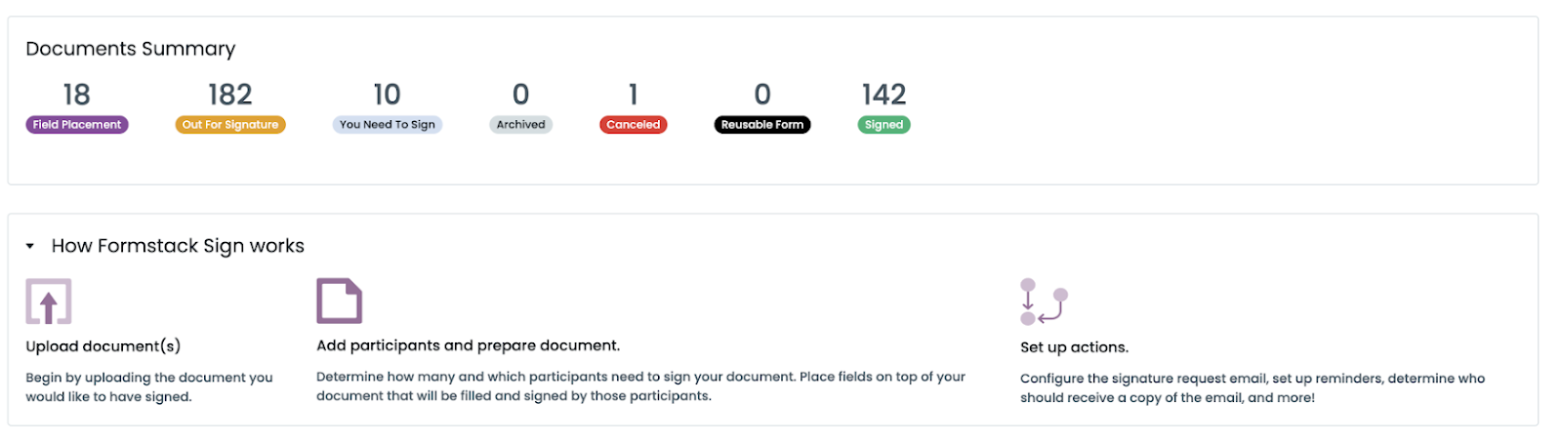The height and width of the screenshot is (443, 1562).
Task: Click the Upload document(s) icon
Action: 49,302
